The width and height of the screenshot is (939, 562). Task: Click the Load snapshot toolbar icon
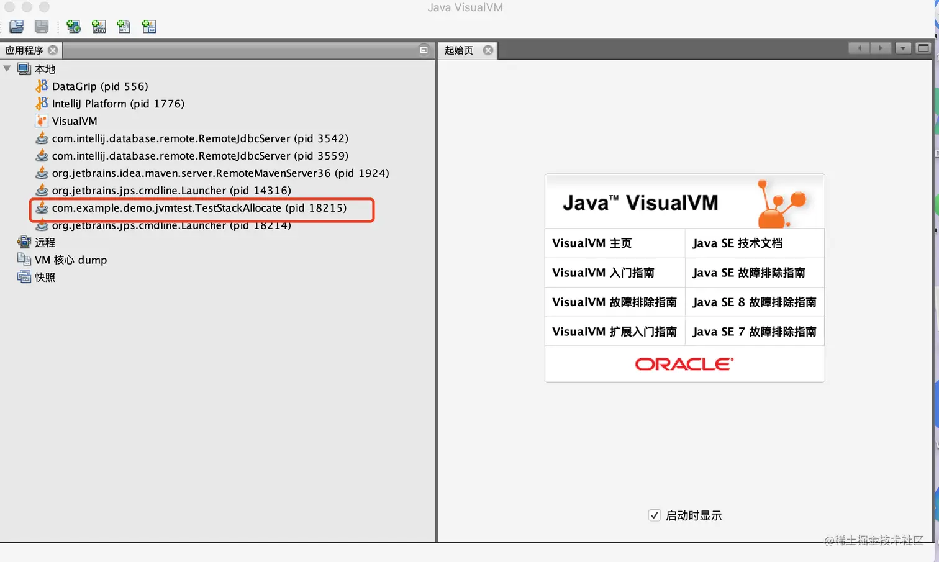[x=17, y=26]
